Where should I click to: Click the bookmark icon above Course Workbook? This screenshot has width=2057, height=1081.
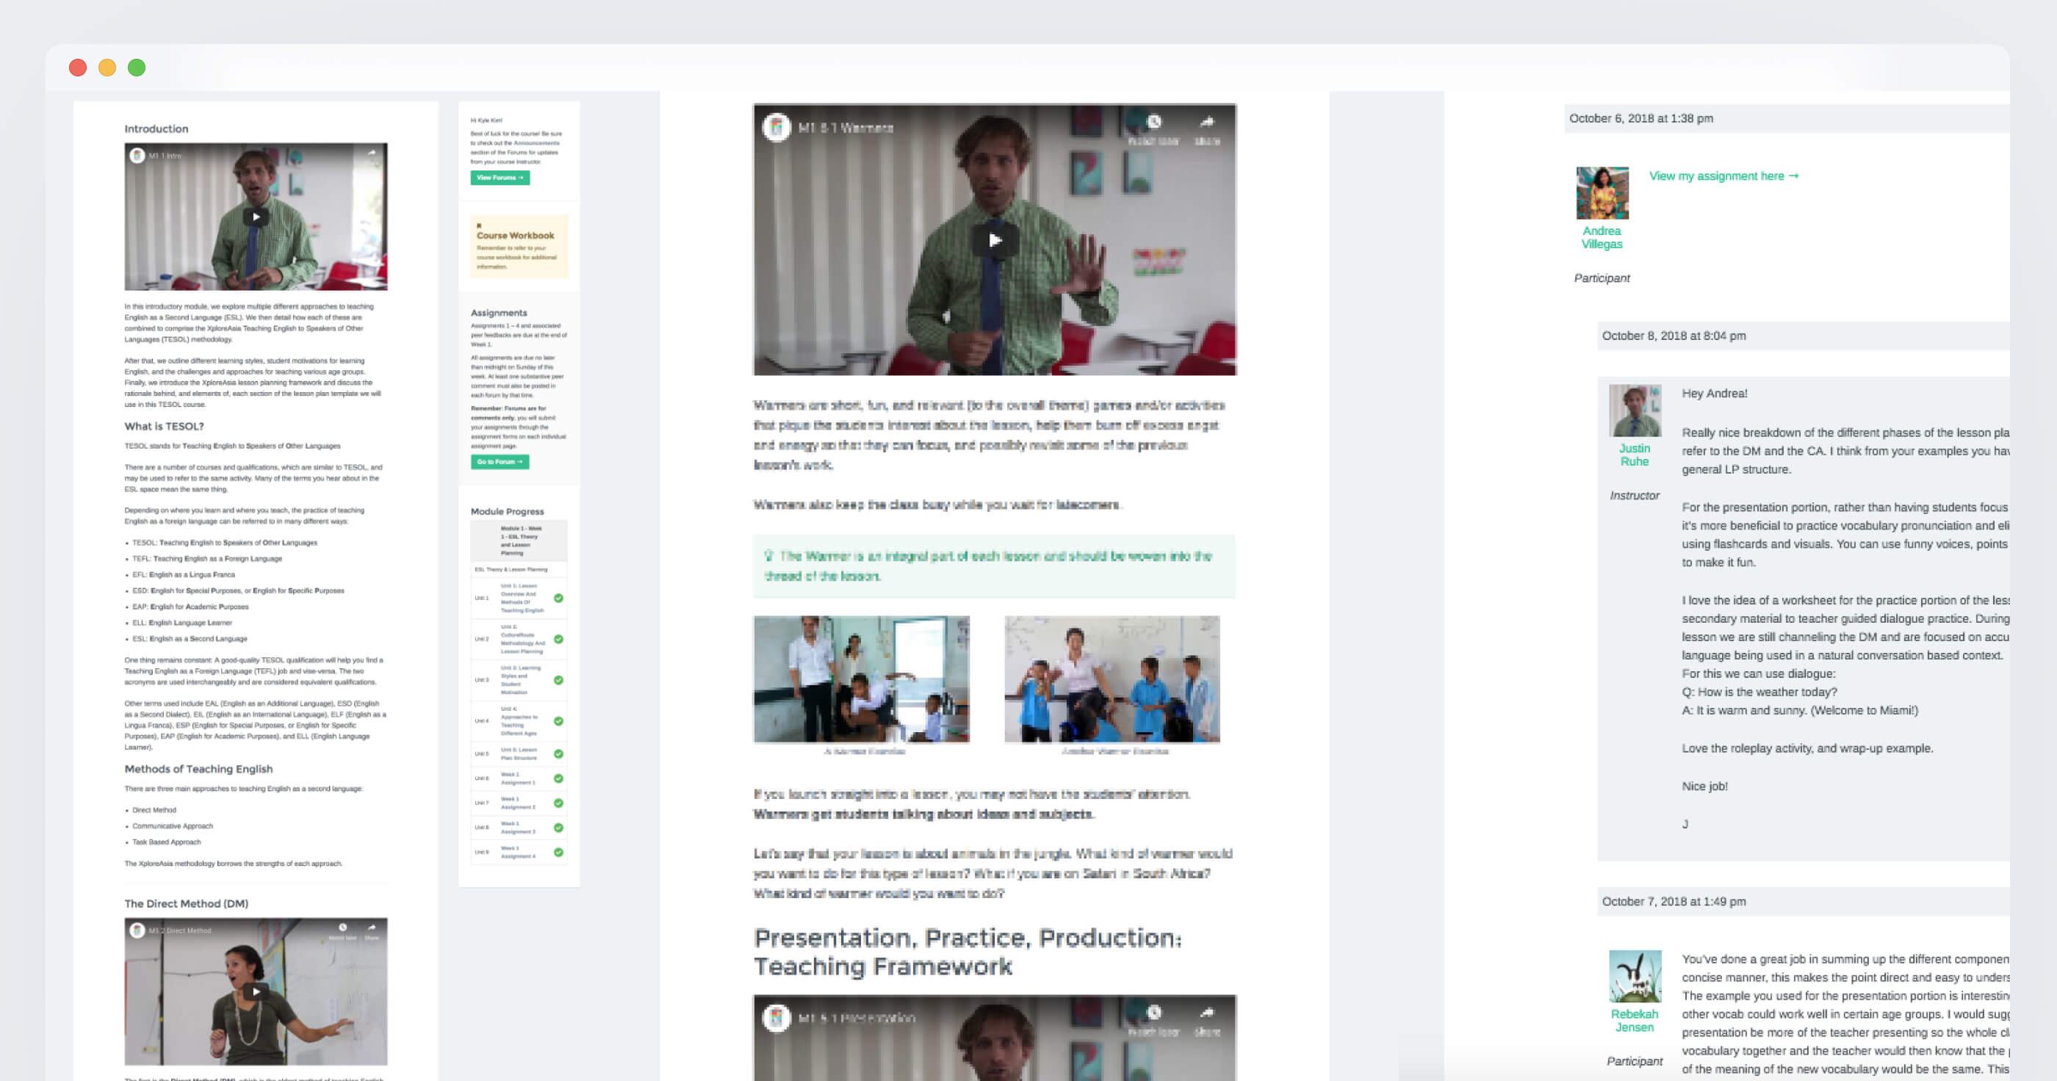[x=479, y=226]
